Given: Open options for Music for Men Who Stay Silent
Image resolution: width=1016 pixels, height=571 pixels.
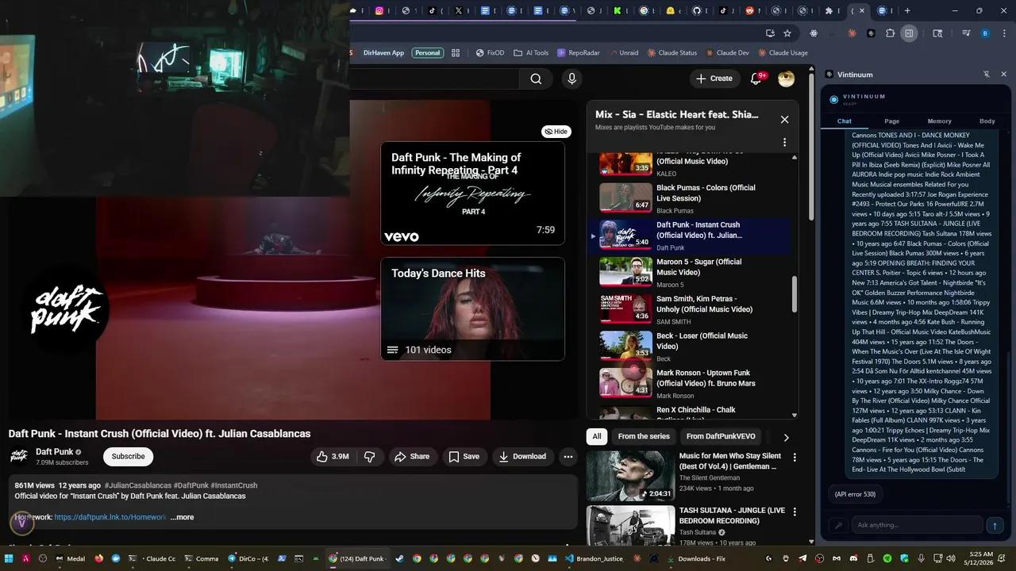Looking at the screenshot, I should pyautogui.click(x=795, y=458).
